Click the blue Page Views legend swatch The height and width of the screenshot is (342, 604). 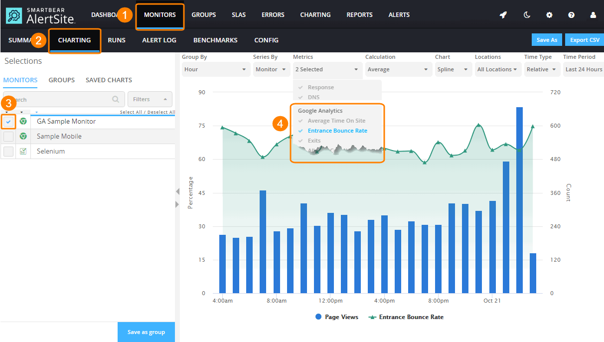318,317
